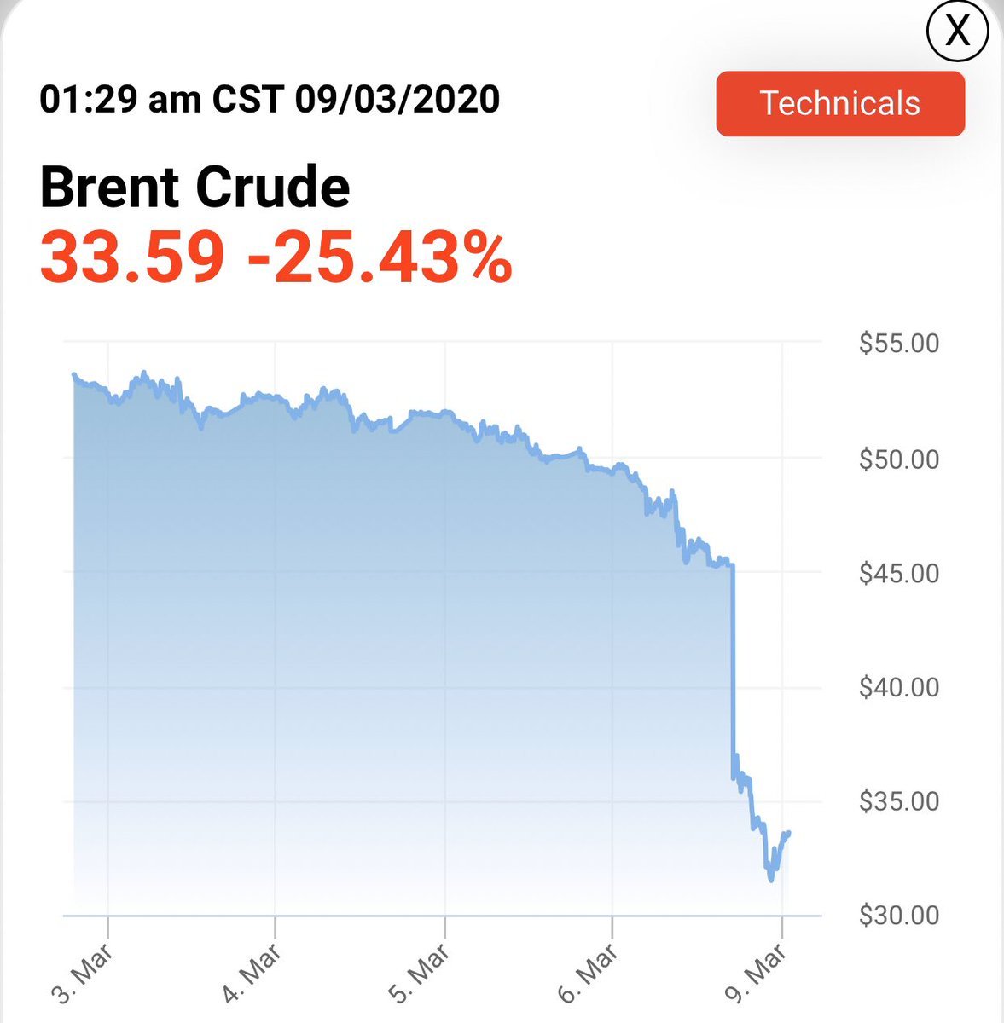The image size is (1004, 1023).
Task: Click the $35.00 price axis label
Action: pyautogui.click(x=899, y=801)
